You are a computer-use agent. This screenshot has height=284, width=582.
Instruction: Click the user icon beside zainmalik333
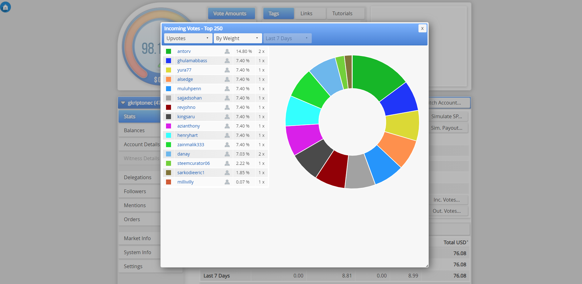(227, 145)
